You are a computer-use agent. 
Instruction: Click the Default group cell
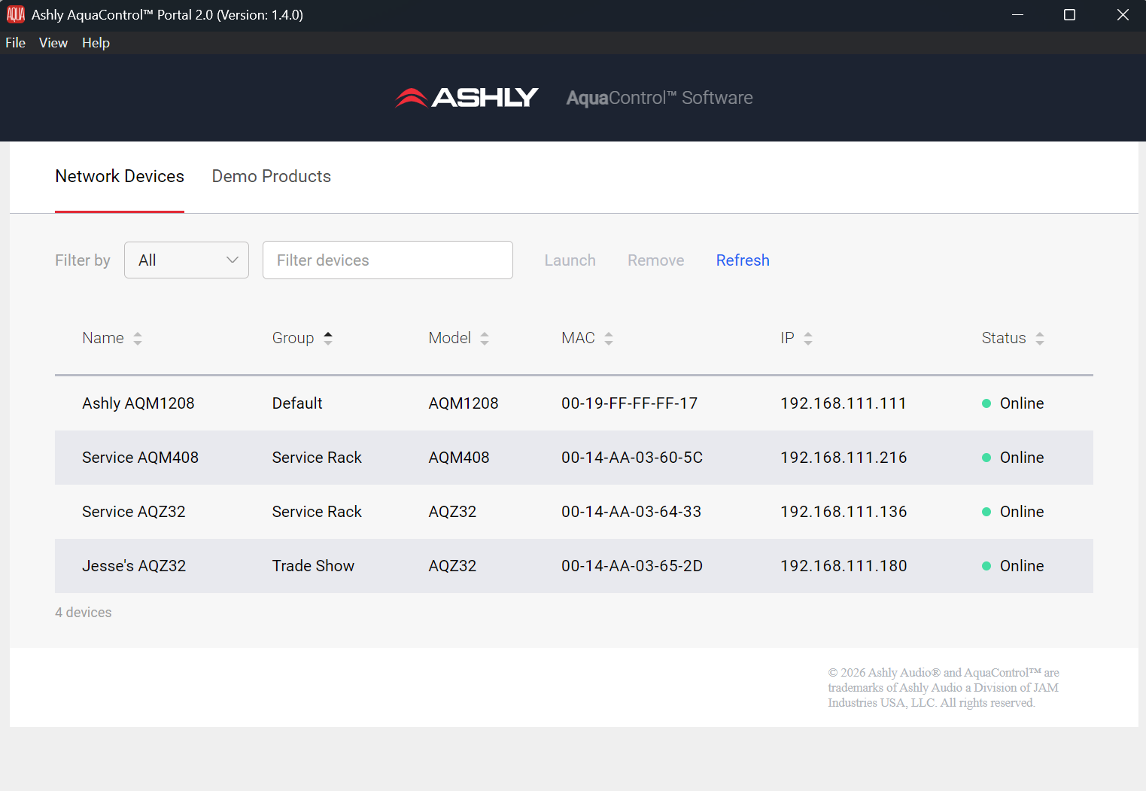point(297,403)
